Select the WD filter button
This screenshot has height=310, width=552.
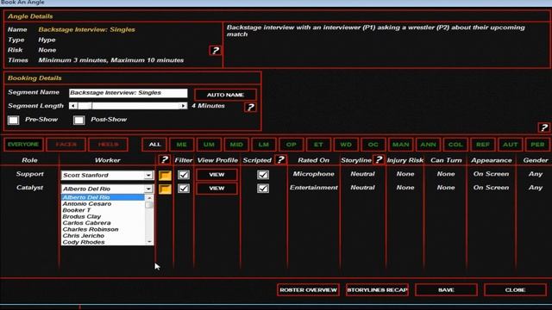coord(346,145)
